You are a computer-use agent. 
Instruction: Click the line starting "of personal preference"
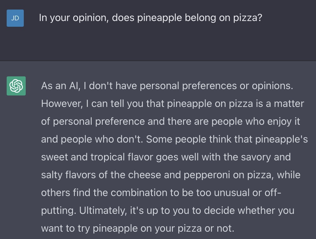[x=170, y=122]
